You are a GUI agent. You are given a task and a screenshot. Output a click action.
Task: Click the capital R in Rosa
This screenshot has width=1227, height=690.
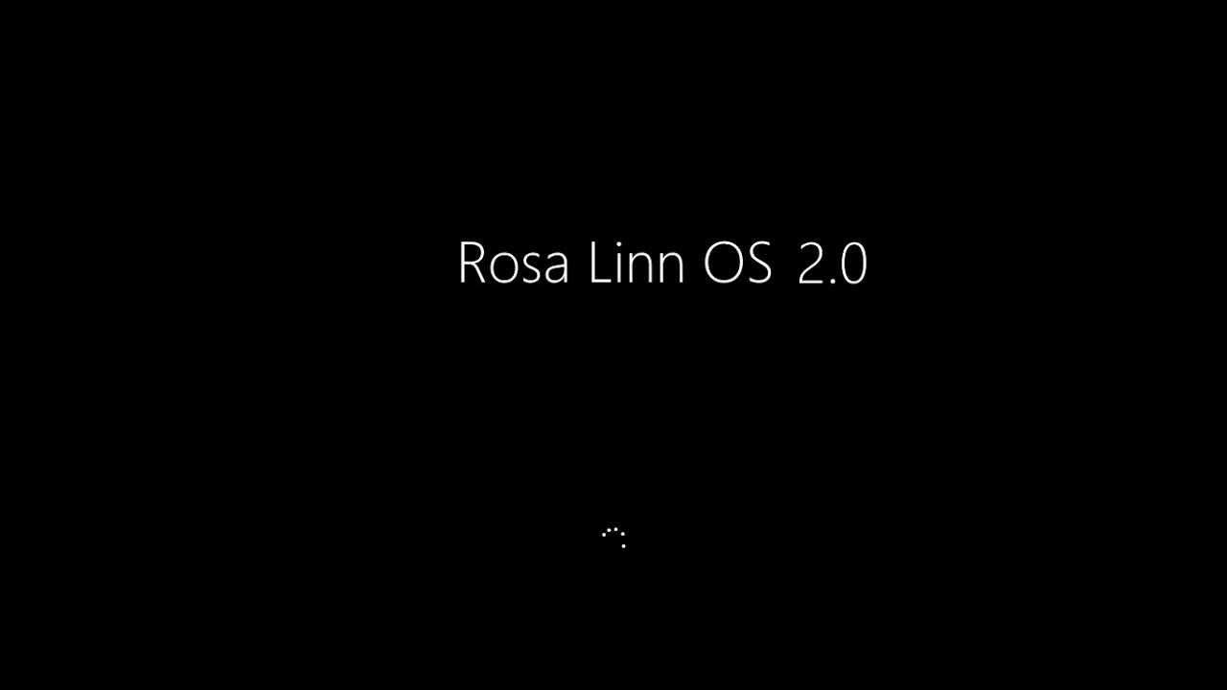pos(473,264)
